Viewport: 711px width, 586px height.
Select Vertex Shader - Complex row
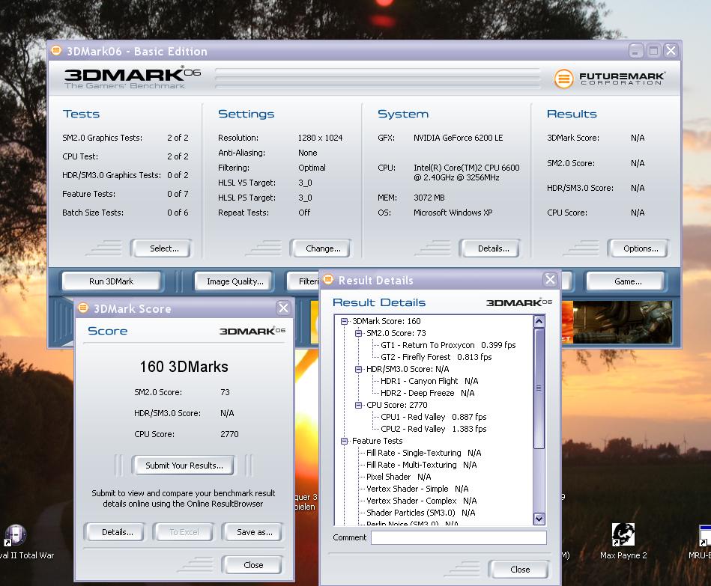click(x=421, y=501)
